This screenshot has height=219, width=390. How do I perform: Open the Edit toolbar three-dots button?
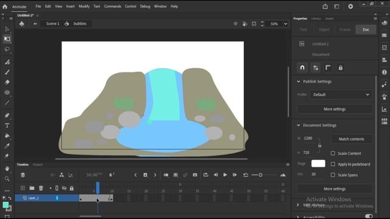click(x=7, y=191)
